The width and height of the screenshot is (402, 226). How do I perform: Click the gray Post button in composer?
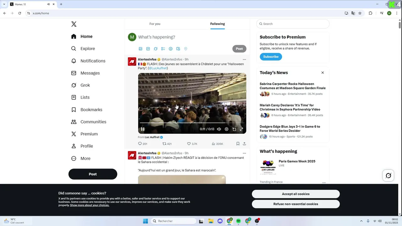pos(239,49)
